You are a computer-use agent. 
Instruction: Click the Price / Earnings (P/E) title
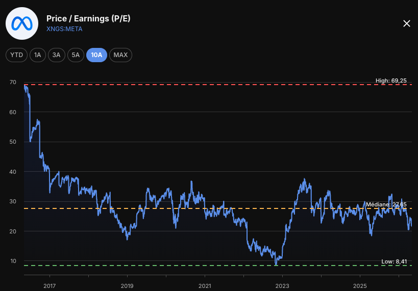click(x=88, y=19)
